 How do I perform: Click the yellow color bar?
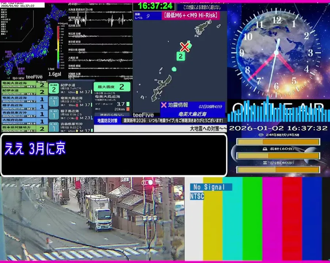pos(213,219)
